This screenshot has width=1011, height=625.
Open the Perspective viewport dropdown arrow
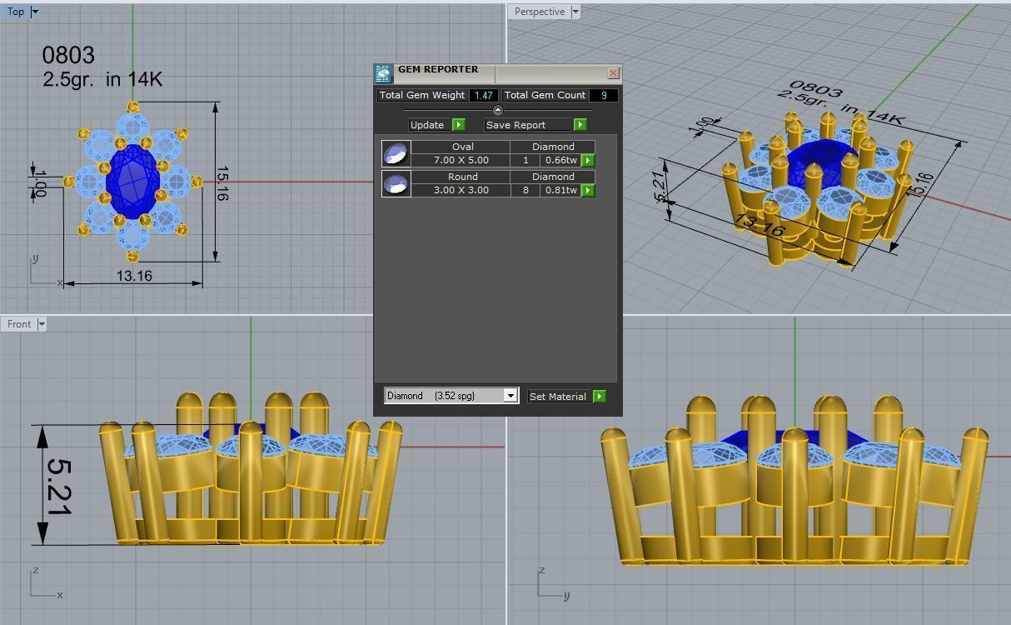coord(575,12)
